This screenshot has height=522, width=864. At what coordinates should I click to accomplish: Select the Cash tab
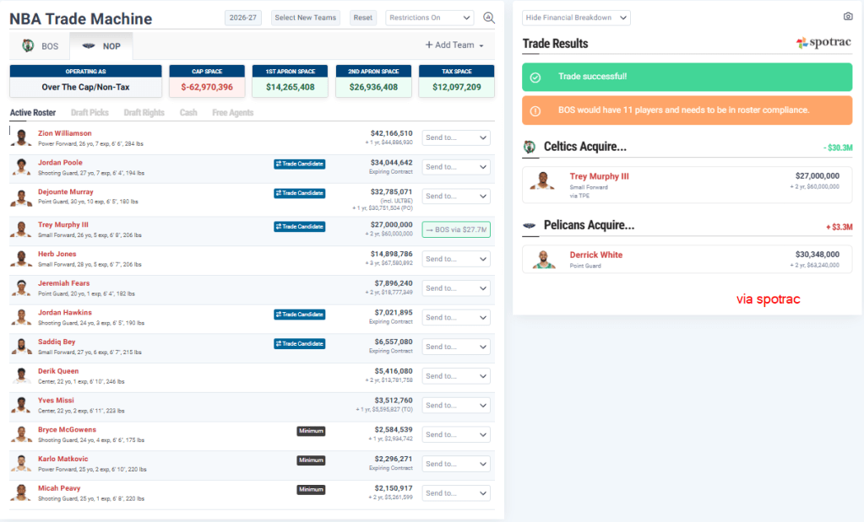pos(187,113)
